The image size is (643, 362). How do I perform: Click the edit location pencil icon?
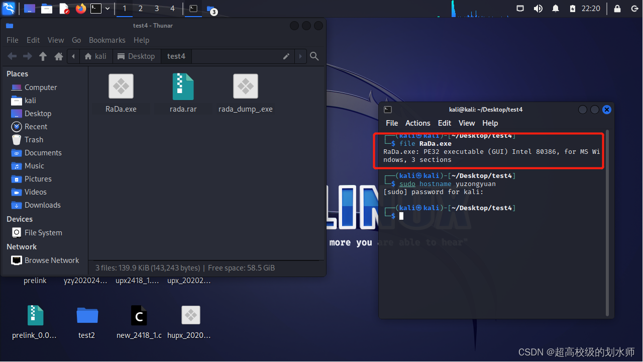click(286, 56)
